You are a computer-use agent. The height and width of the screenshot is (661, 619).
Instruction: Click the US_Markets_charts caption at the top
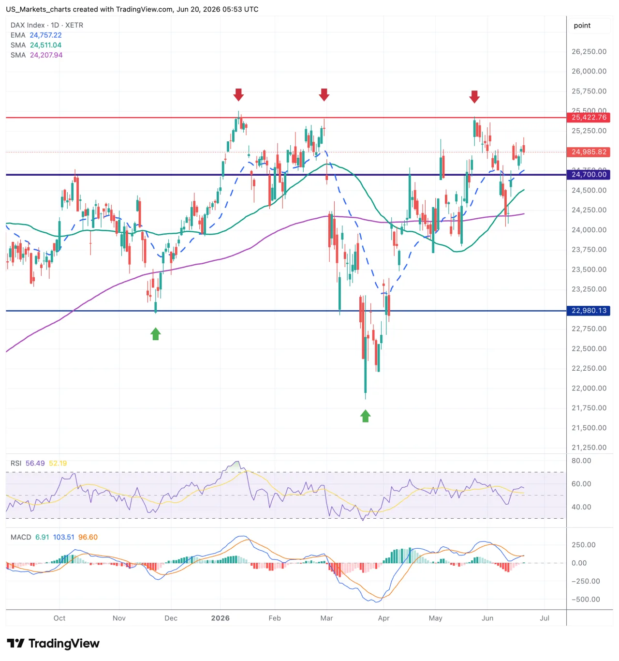coord(132,9)
